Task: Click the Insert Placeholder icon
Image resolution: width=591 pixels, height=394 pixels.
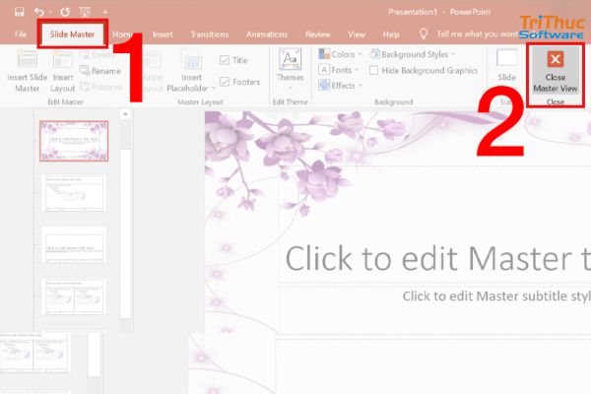Action: [192, 60]
